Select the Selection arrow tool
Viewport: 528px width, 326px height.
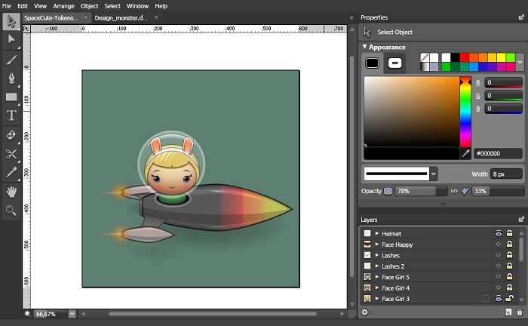11,21
